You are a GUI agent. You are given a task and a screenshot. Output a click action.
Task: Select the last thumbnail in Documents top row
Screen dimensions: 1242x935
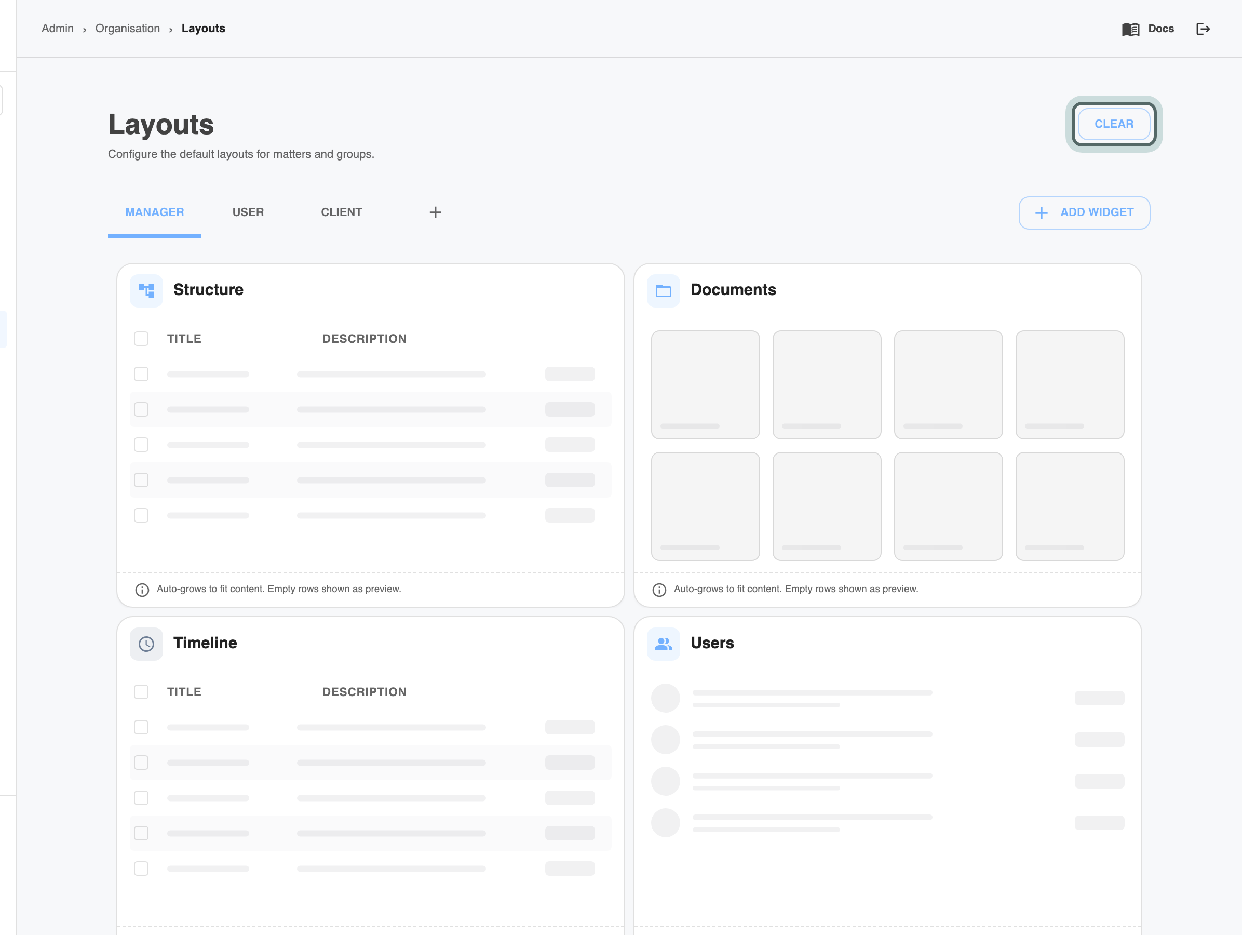point(1070,385)
